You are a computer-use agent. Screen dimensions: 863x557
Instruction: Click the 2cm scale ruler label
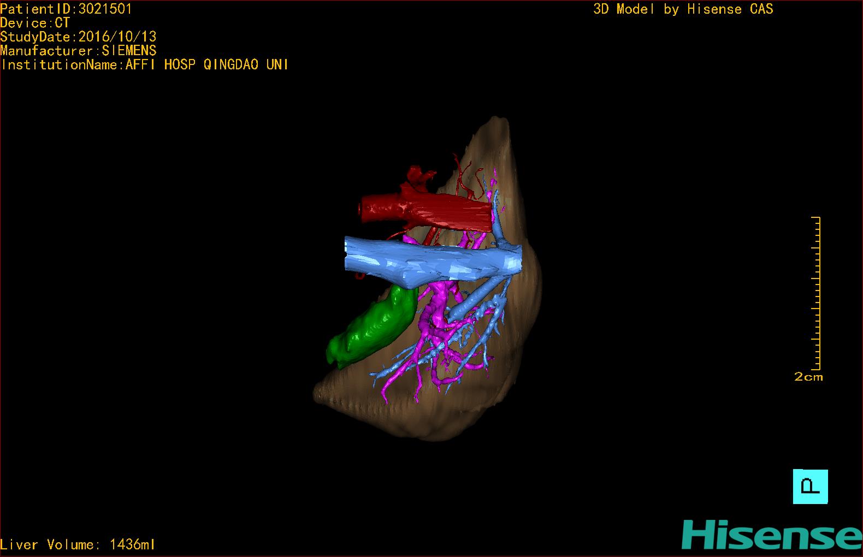pos(808,377)
